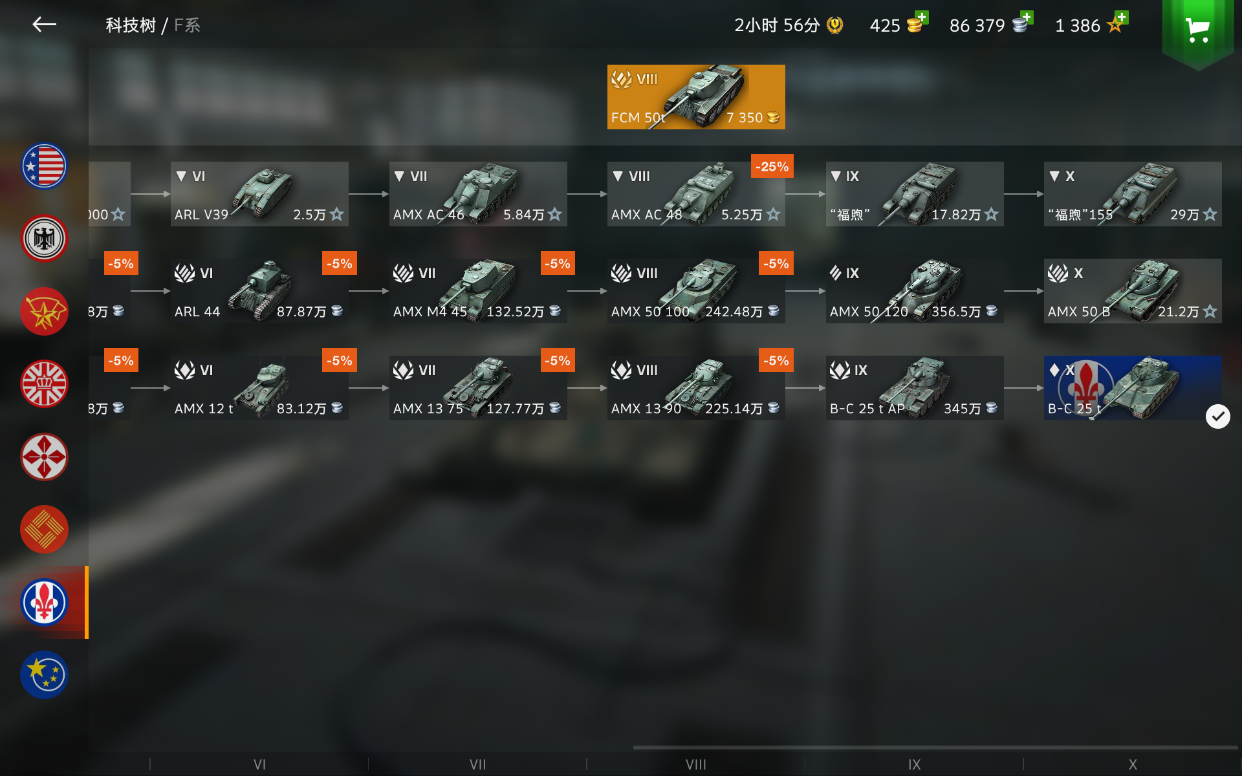Click the horizontal tech tree scrollbar
The image size is (1242, 776).
[935, 748]
